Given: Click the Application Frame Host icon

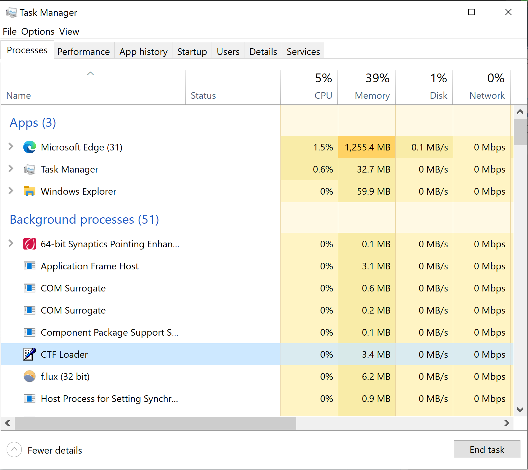Looking at the screenshot, I should (x=30, y=266).
